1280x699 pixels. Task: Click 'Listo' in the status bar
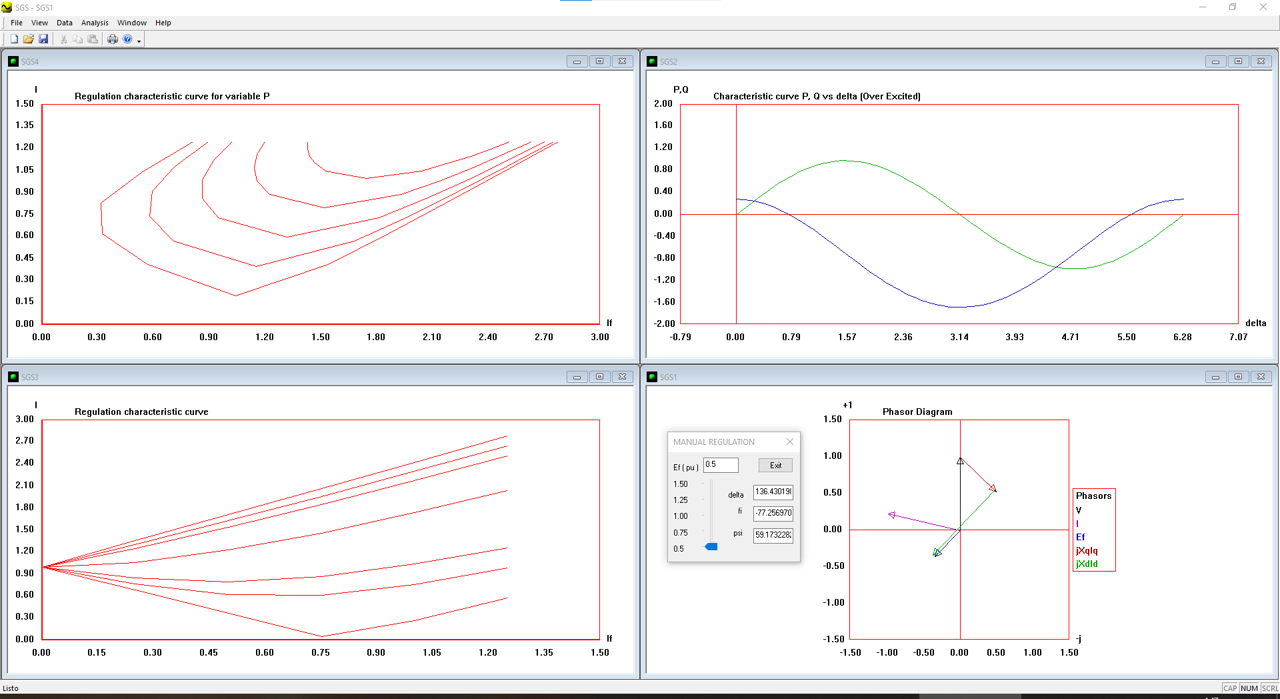[x=11, y=688]
